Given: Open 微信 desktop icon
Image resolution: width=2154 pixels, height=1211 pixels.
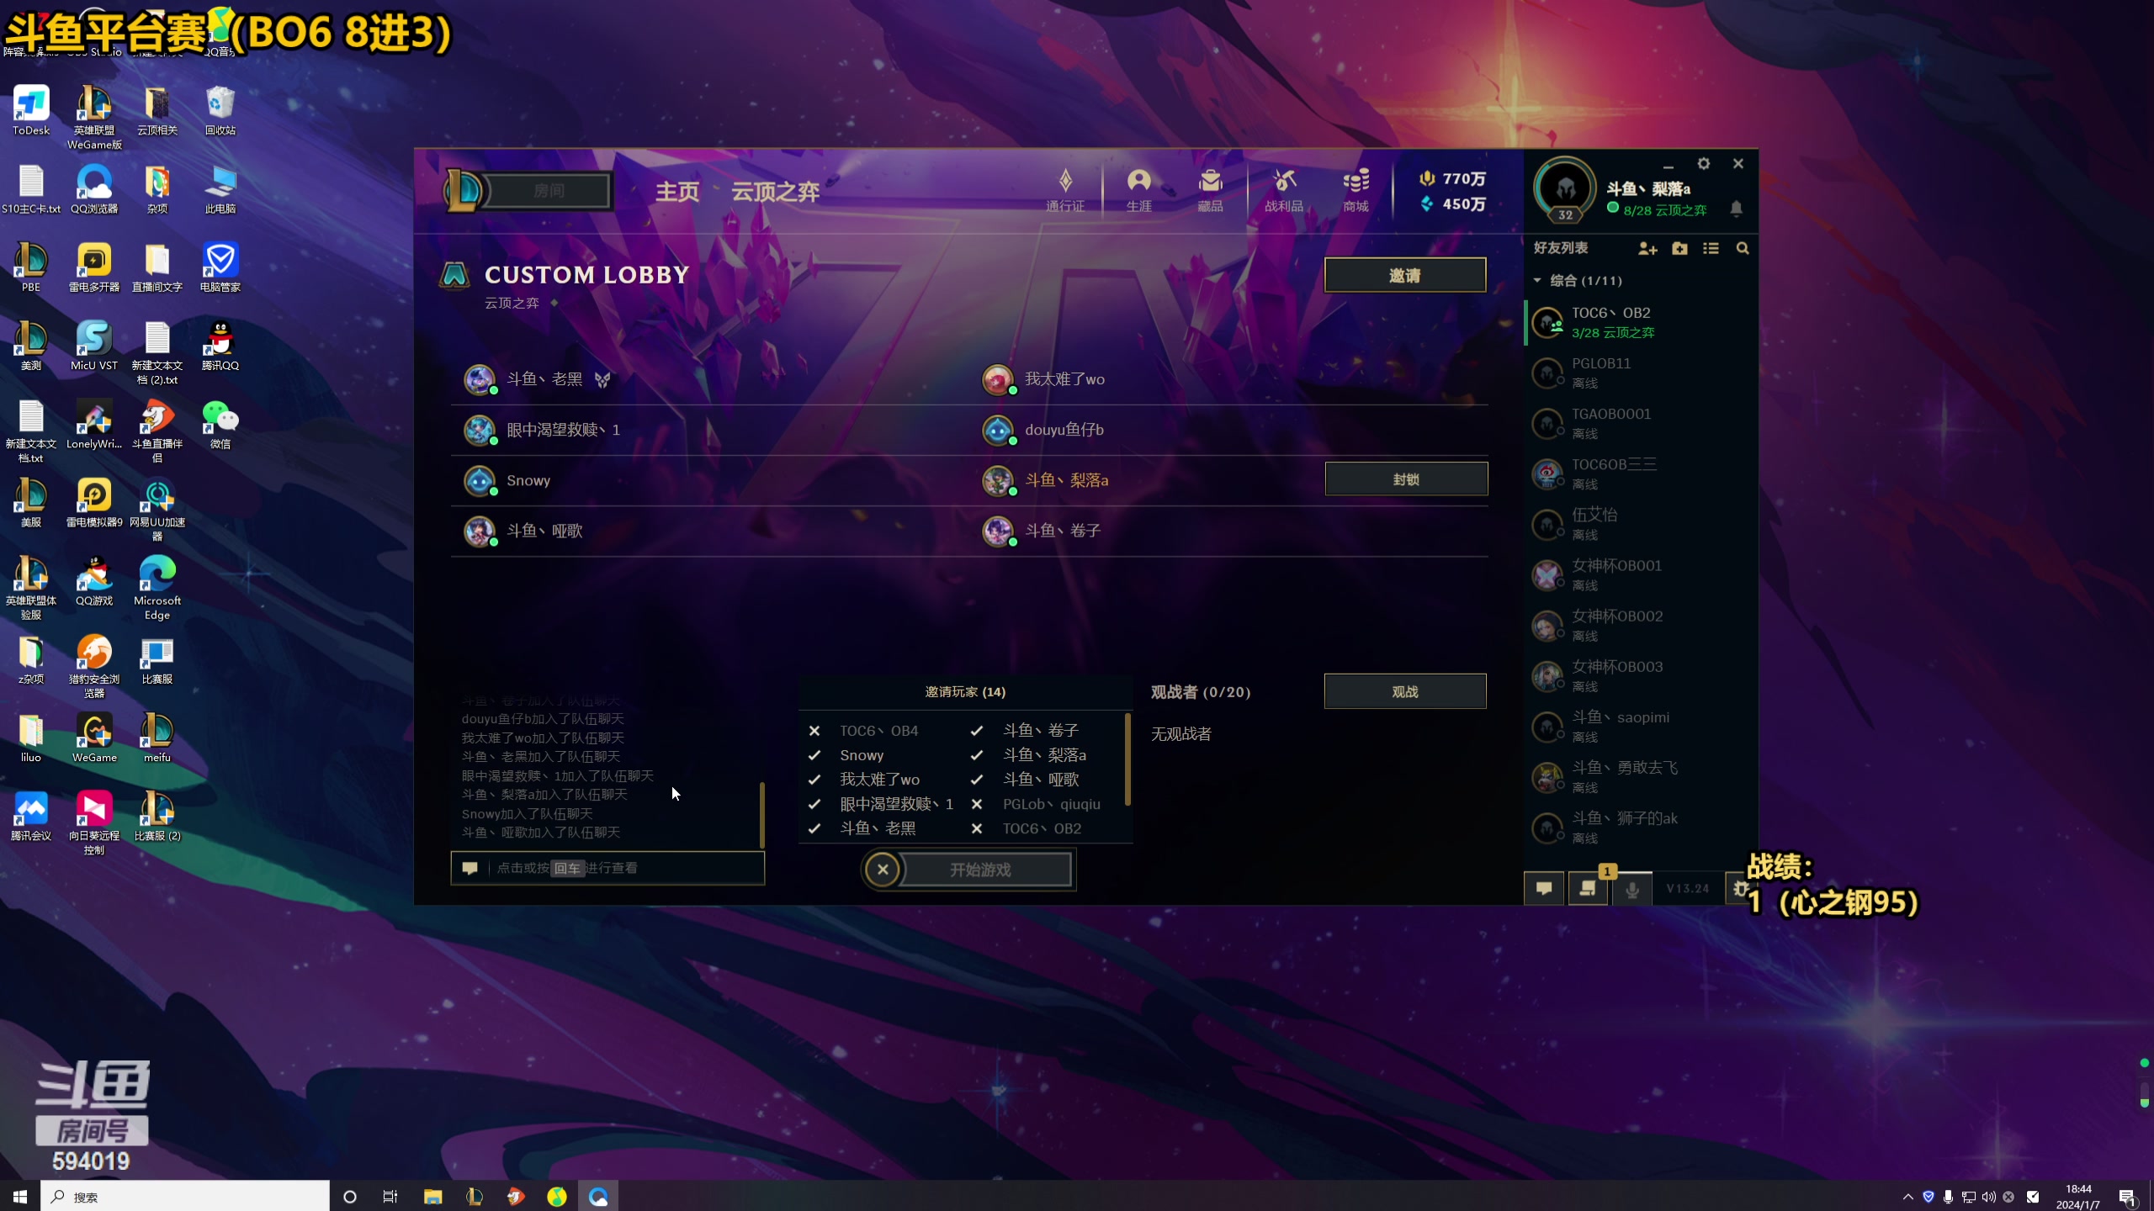Looking at the screenshot, I should (x=220, y=425).
